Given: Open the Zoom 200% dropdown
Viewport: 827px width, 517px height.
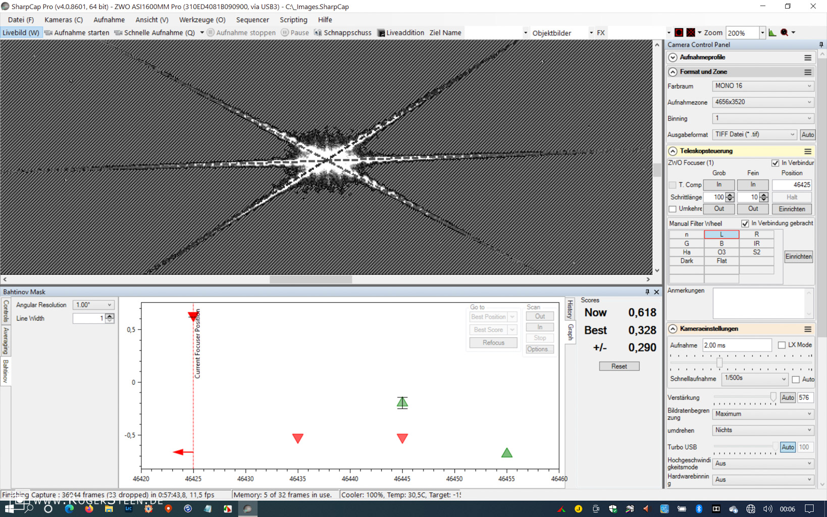Looking at the screenshot, I should click(x=762, y=33).
